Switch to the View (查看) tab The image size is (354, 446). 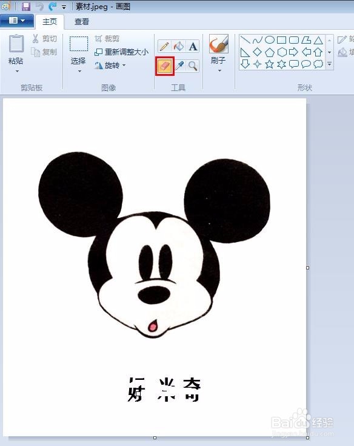tap(82, 22)
